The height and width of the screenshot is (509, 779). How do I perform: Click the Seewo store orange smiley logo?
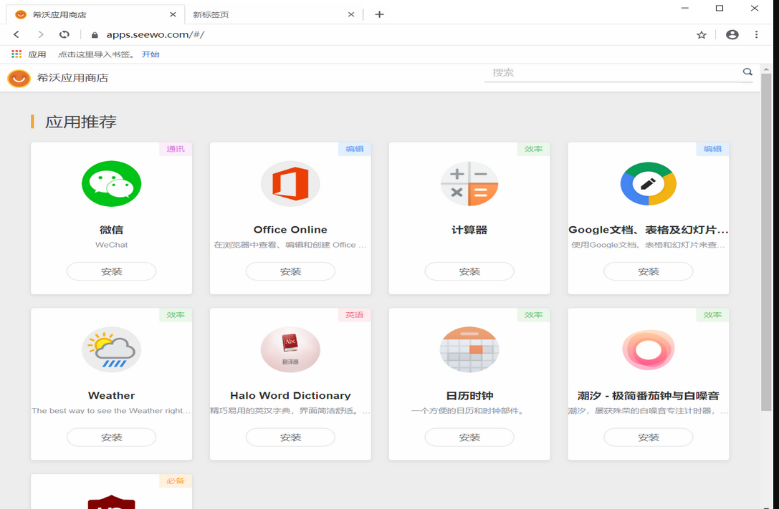point(19,78)
